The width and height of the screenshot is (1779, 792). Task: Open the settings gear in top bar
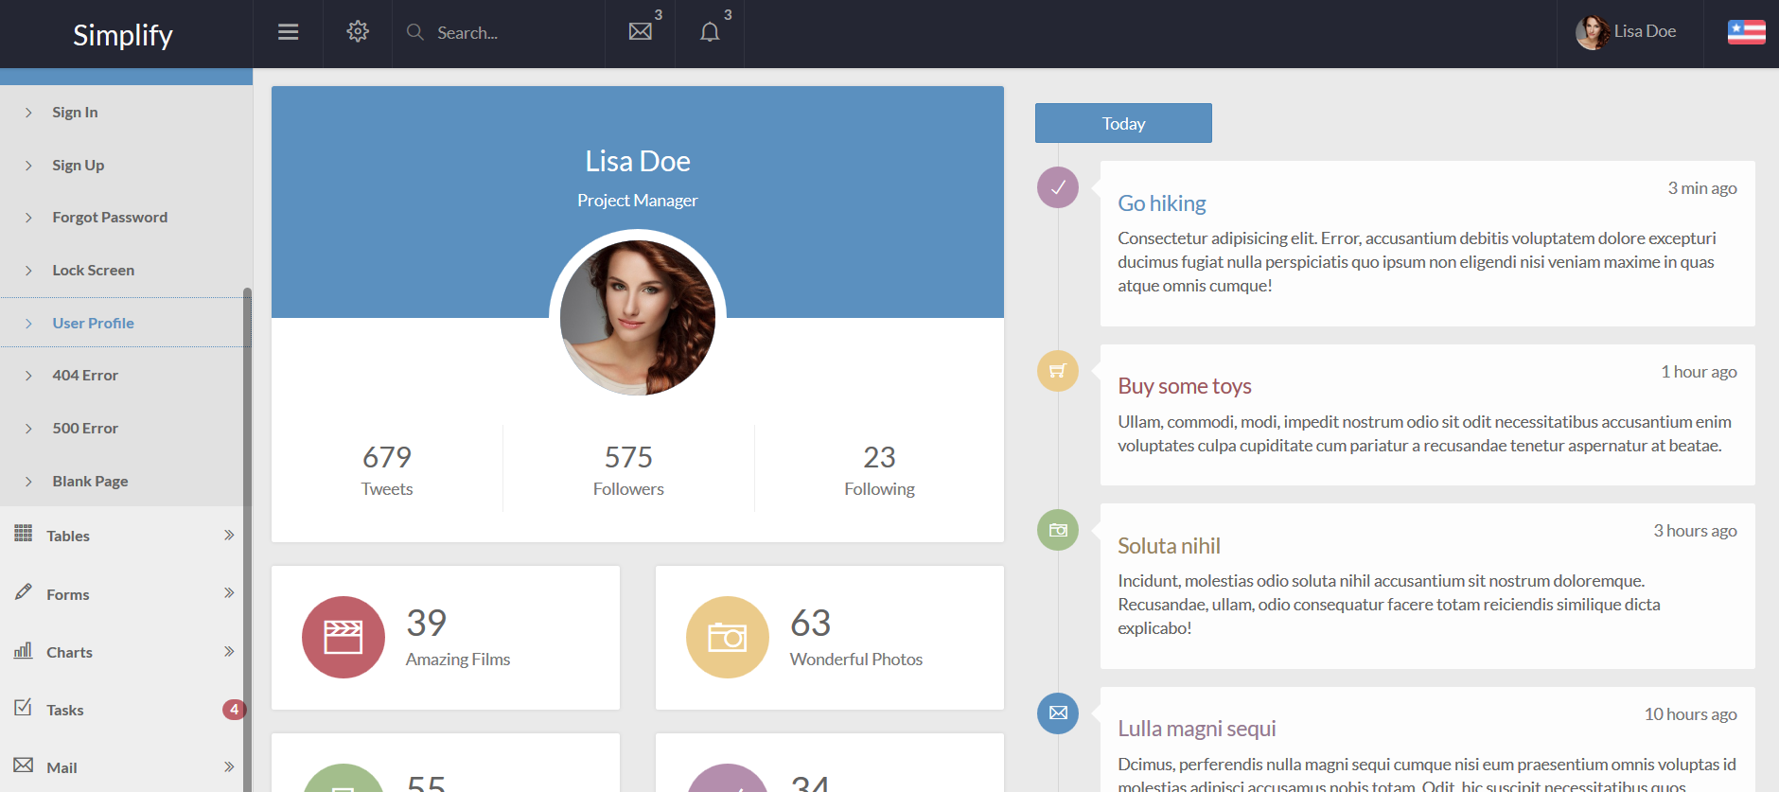[358, 31]
